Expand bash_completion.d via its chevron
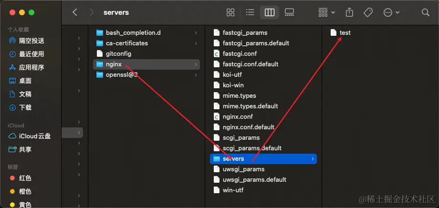The height and width of the screenshot is (208, 439). [x=196, y=33]
